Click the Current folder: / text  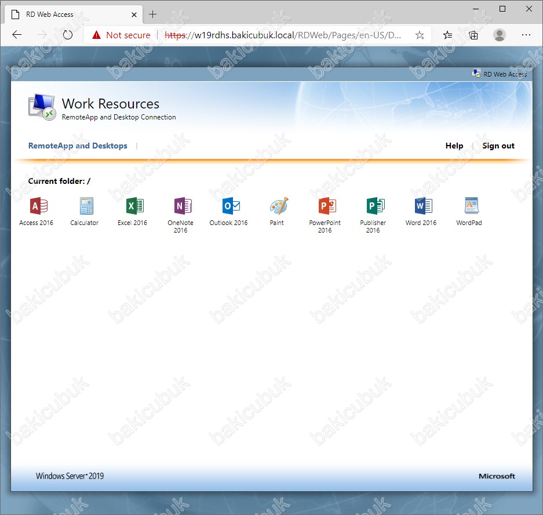point(59,182)
